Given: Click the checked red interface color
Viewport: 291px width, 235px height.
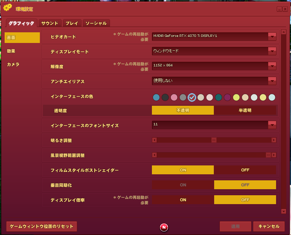Looking at the screenshot, I should click(192, 97).
